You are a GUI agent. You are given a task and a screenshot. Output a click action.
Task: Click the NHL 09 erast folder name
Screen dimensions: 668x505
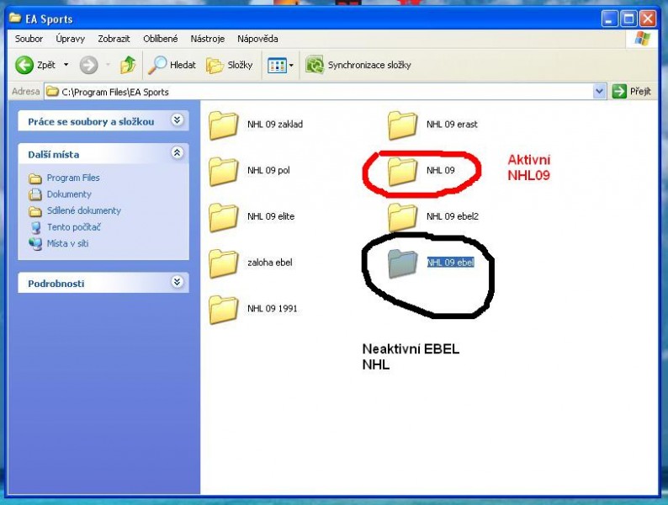click(452, 125)
